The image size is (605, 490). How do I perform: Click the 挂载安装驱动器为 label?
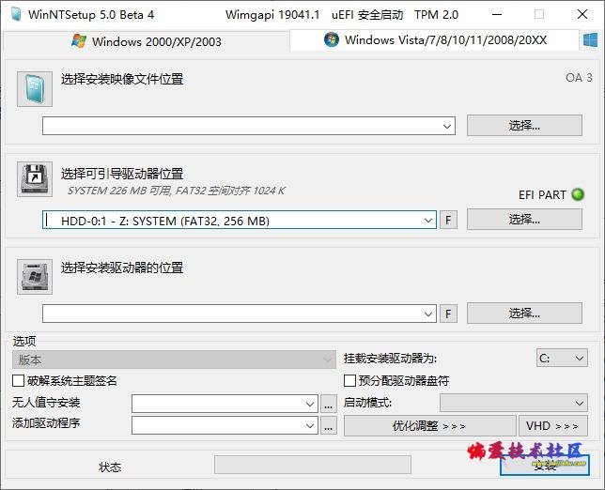pos(390,359)
